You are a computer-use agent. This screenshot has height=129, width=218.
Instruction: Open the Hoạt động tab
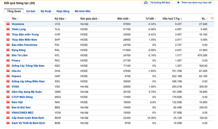tap(63, 11)
